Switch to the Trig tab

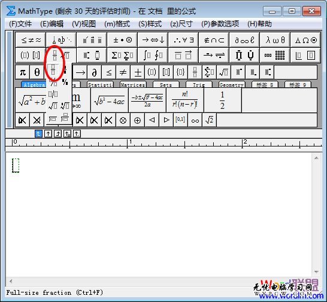199,84
